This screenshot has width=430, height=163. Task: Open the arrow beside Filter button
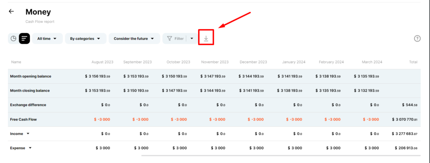(192, 39)
